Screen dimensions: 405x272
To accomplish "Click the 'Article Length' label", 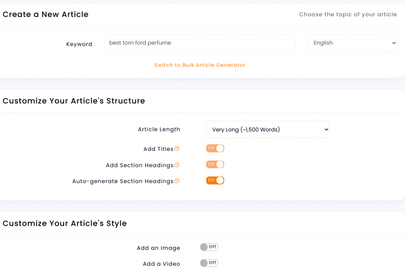I will [159, 129].
